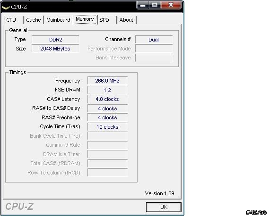Minimize the CPU-Z window
Screen dimensions: 269x216
pyautogui.click(x=143, y=5)
